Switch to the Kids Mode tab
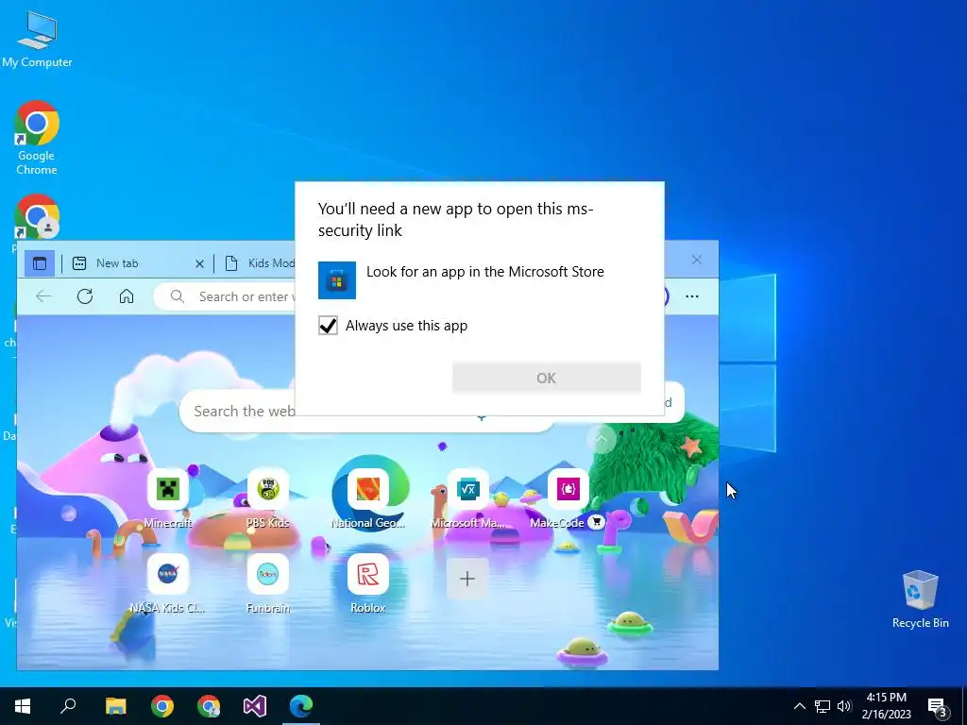The width and height of the screenshot is (967, 725). click(x=259, y=263)
